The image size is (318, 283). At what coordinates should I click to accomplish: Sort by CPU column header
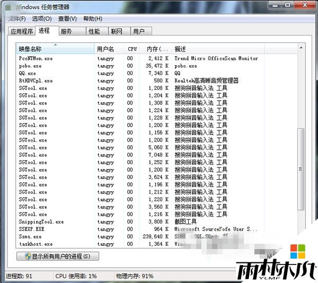point(132,49)
